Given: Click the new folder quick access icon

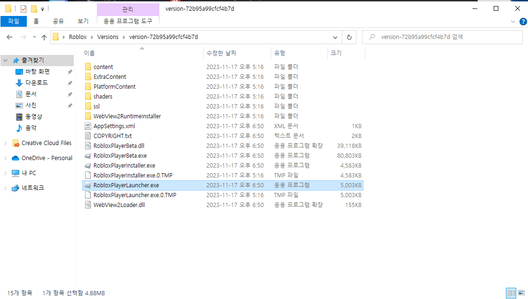Looking at the screenshot, I should click(34, 9).
